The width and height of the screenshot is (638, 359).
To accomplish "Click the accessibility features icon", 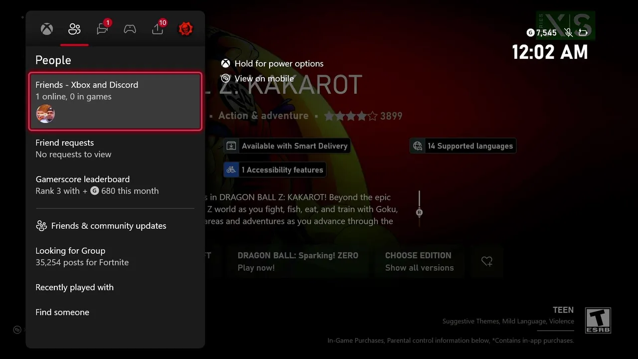I will (231, 170).
